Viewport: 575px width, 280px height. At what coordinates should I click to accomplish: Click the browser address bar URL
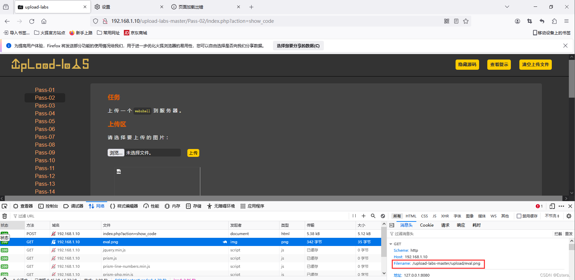tap(192, 21)
